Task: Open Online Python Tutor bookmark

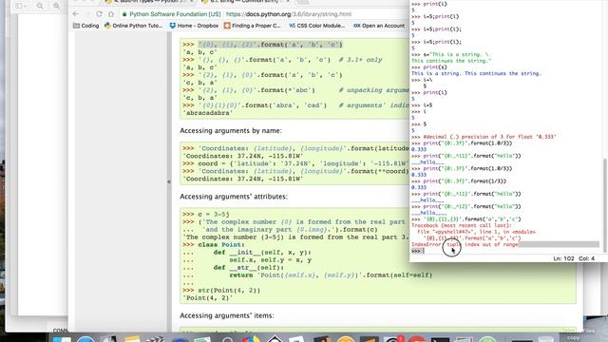Action: pos(134,26)
